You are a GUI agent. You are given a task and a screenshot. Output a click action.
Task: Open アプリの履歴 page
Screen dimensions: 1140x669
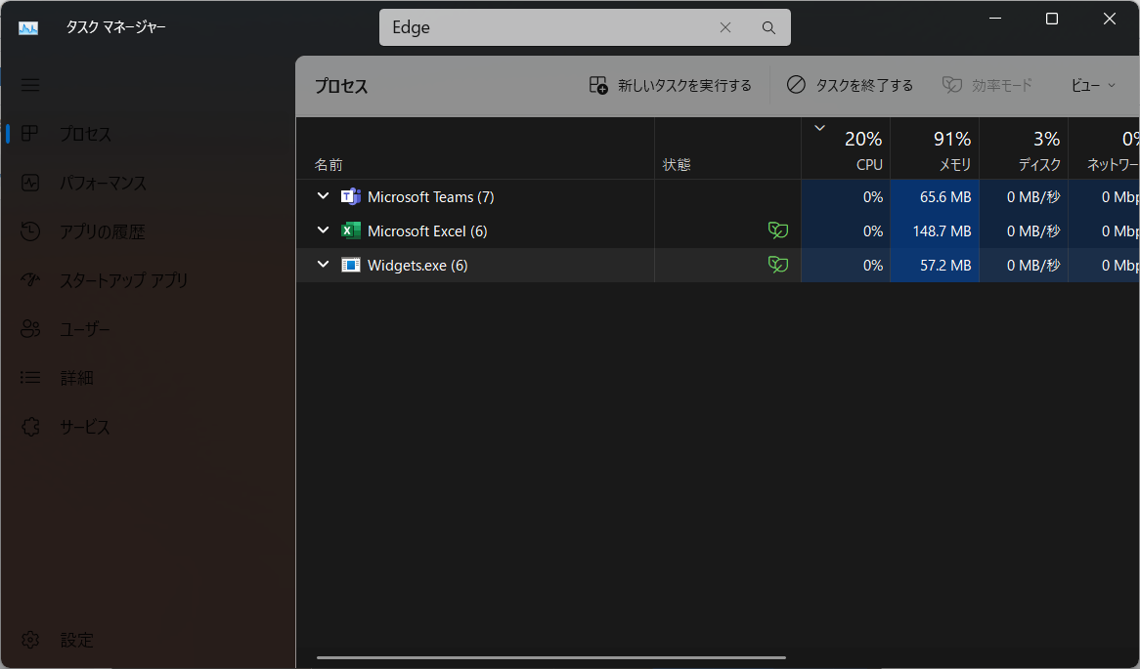pos(148,231)
